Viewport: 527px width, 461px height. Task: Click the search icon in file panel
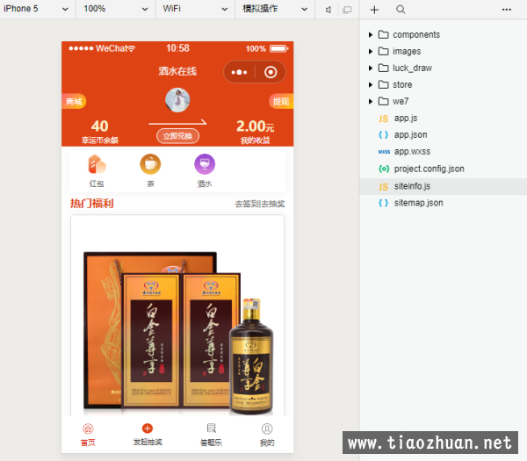401,10
